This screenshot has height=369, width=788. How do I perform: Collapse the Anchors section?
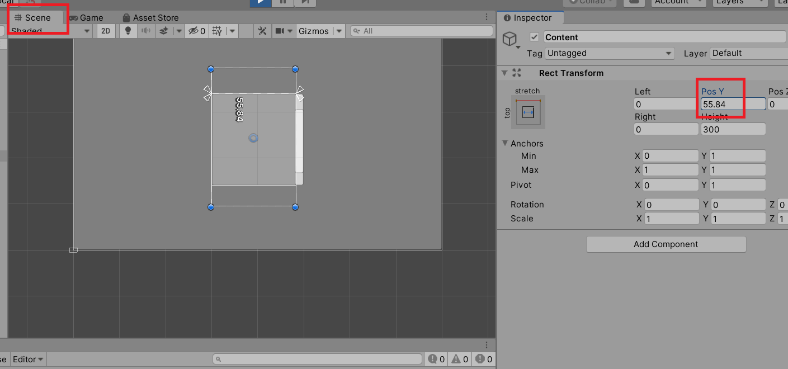click(x=505, y=144)
